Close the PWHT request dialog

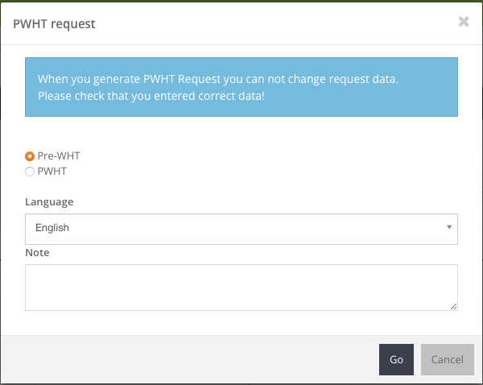[x=464, y=23]
